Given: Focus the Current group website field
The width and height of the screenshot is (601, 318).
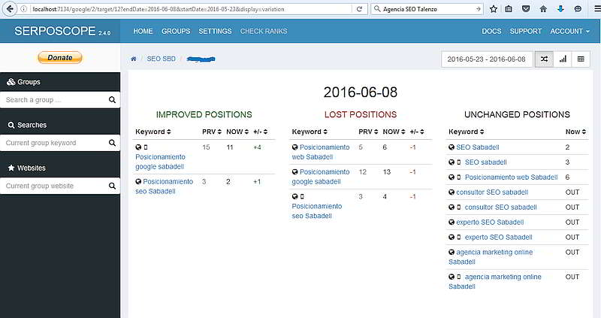Looking at the screenshot, I should coord(55,186).
